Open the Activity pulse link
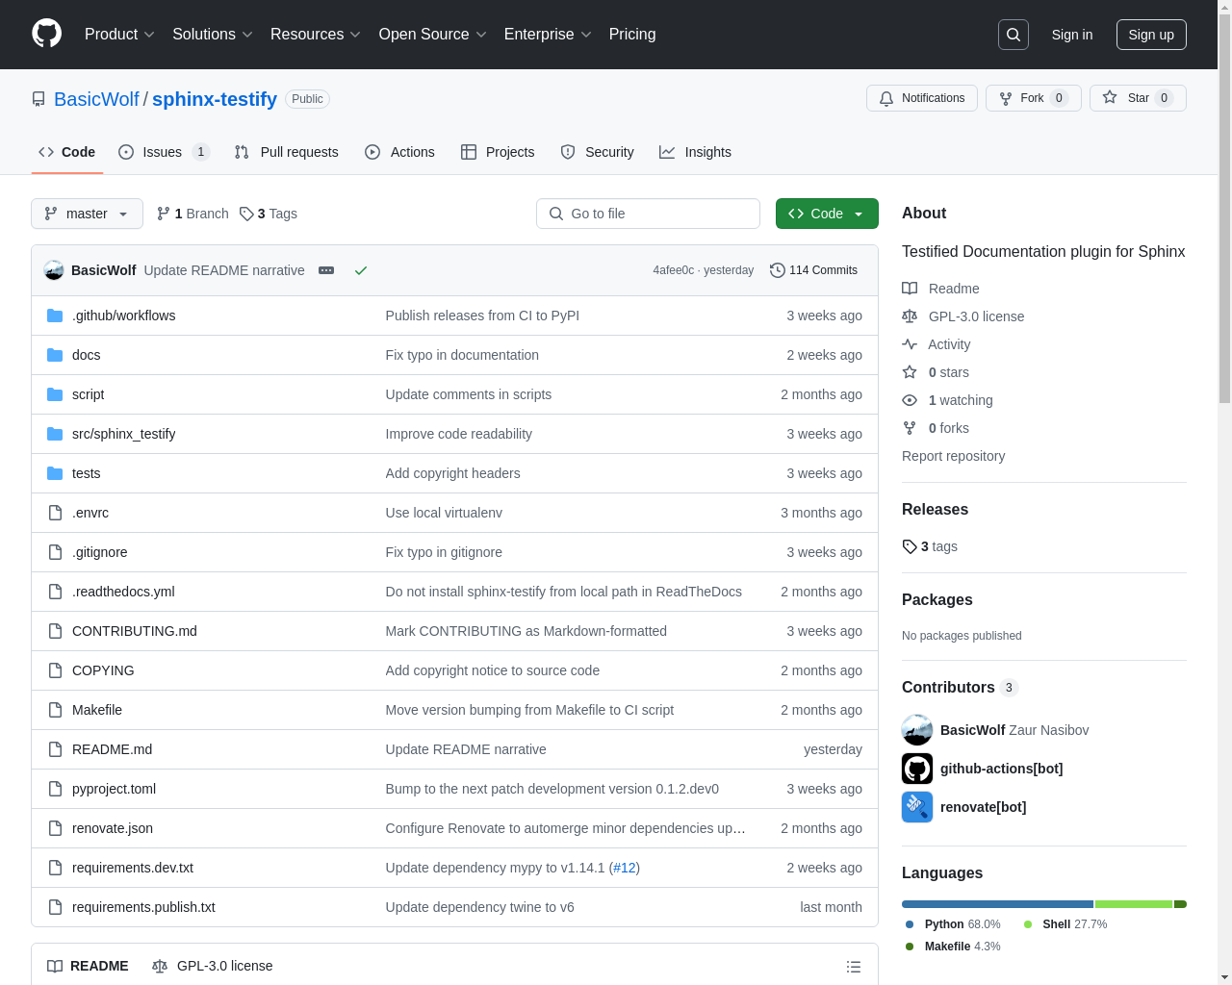The width and height of the screenshot is (1232, 985). 937,344
